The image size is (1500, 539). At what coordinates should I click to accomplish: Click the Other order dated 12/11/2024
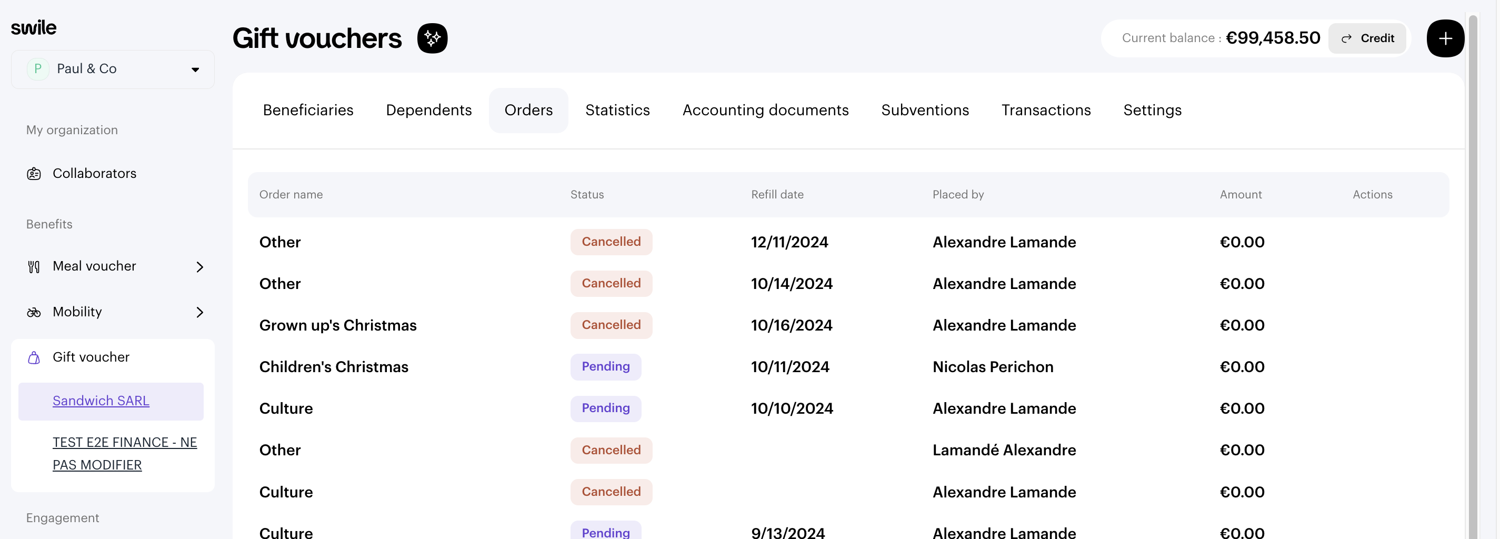pyautogui.click(x=279, y=242)
